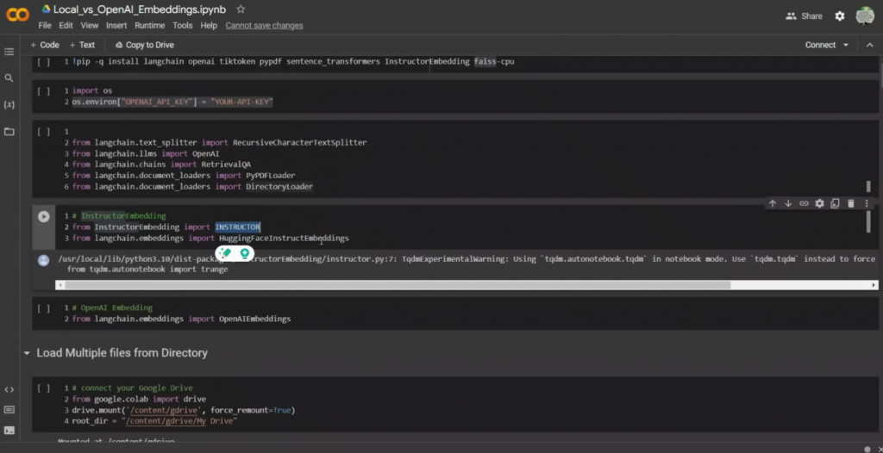
Task: Click '/content/gdrive' path in drive.mount
Action: click(x=162, y=410)
